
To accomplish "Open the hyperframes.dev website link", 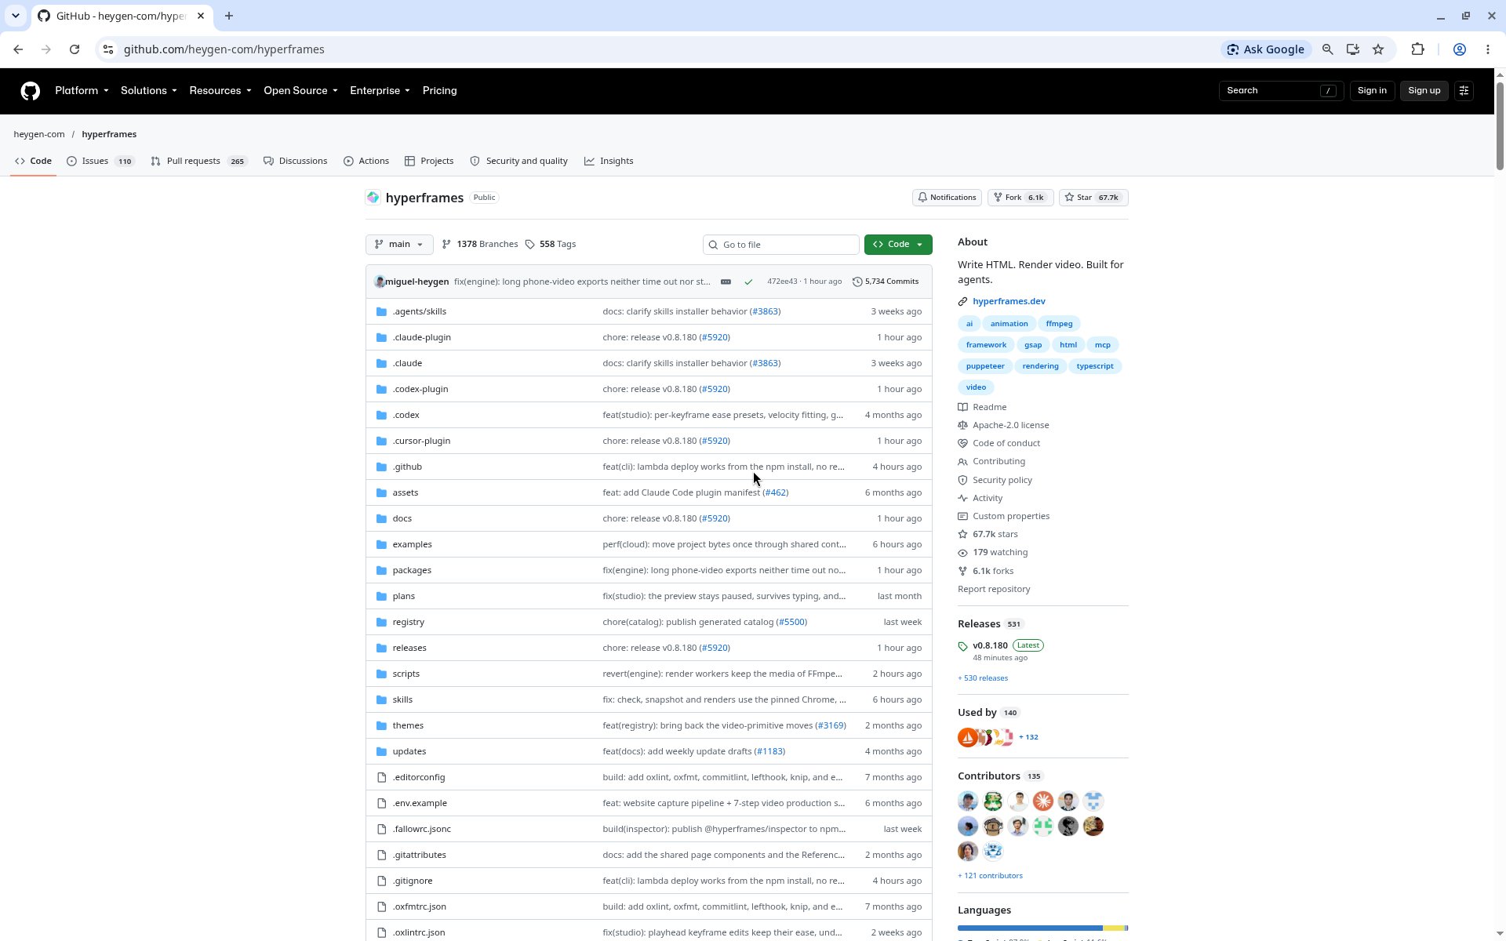I will [x=1008, y=301].
